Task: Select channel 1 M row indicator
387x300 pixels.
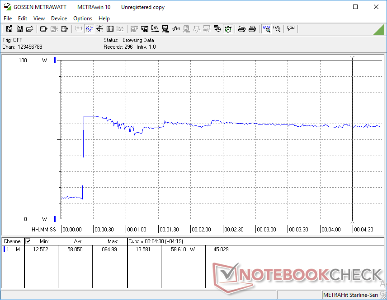Action: pos(4,249)
